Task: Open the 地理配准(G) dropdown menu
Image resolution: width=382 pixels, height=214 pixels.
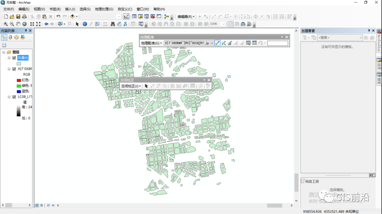Action: (x=150, y=43)
